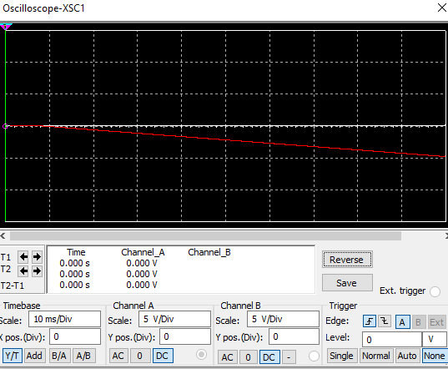
Task: Select A/B timebase mode
Action: (x=83, y=356)
